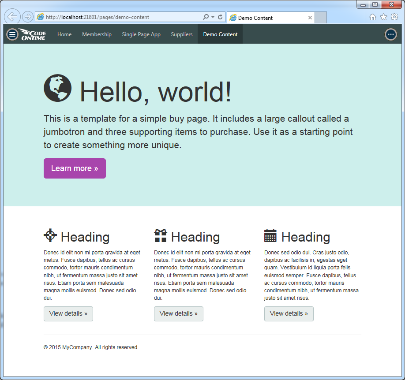405x380 pixels.
Task: Open browser Tools gear icon
Action: 394,17
